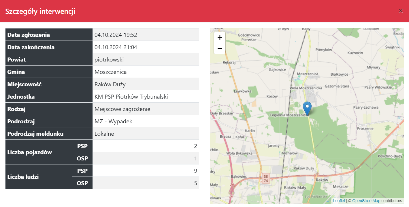Click Wola Moszczenicka label on the map
Image resolution: width=409 pixels, height=207 pixels.
pyautogui.click(x=306, y=88)
